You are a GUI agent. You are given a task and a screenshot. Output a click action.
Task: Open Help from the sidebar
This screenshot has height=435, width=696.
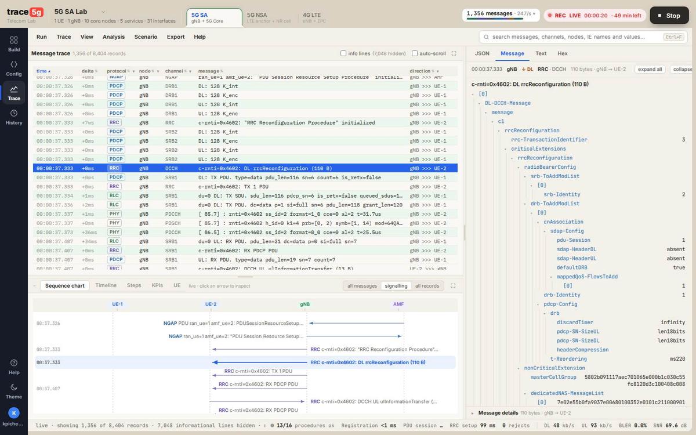(x=14, y=367)
